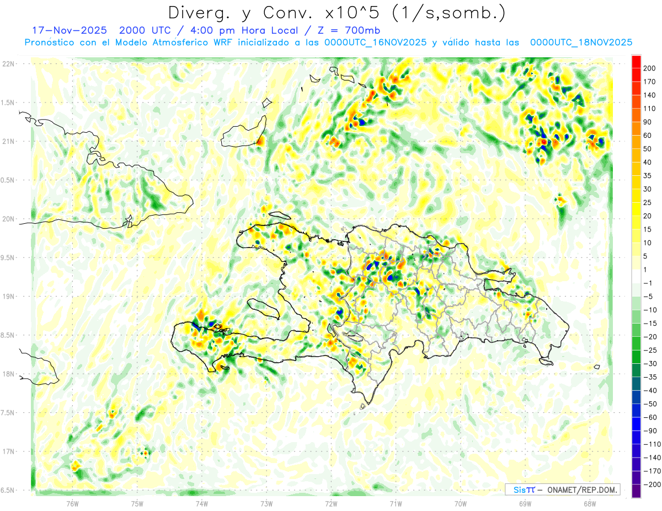Click the '18N' latitude label
This screenshot has height=511, width=662.
8,374
